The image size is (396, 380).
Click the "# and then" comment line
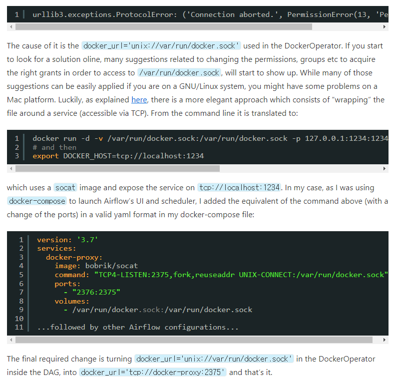54,147
